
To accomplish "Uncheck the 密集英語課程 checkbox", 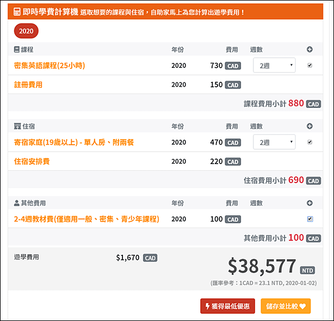I will point(310,65).
